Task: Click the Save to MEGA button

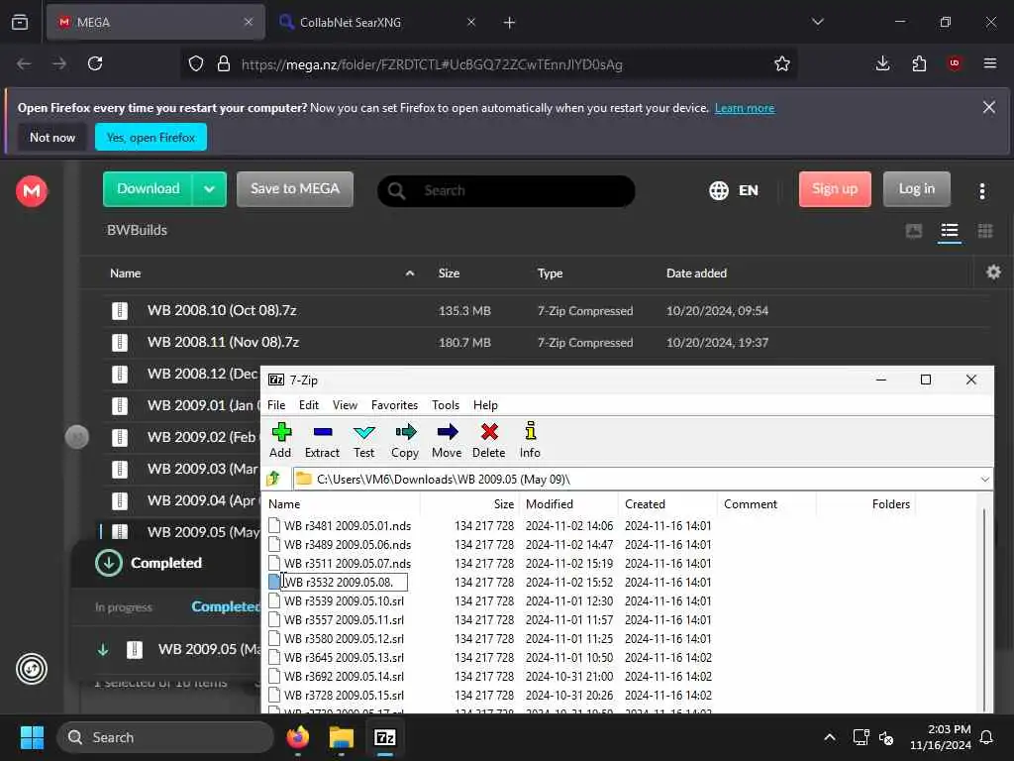Action: point(295,189)
